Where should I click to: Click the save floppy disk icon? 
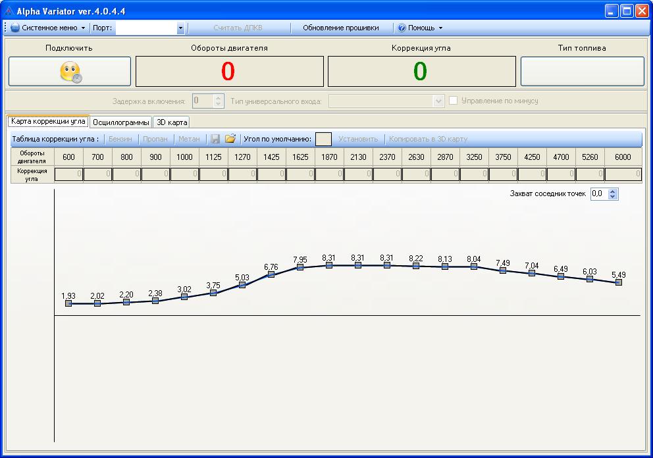215,139
